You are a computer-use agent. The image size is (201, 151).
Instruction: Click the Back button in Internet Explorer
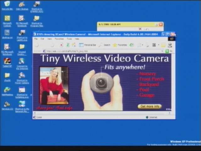37,45
